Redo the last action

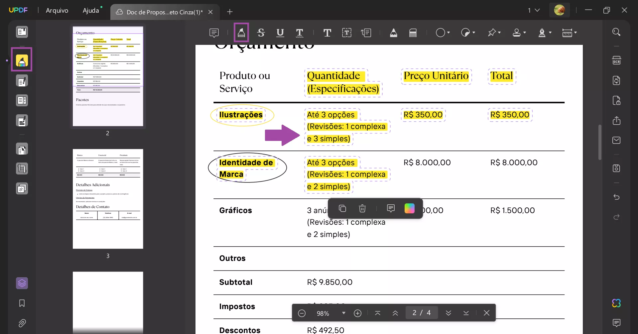616,217
